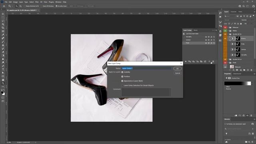Click the foreground color swatch

[x=2, y=92]
